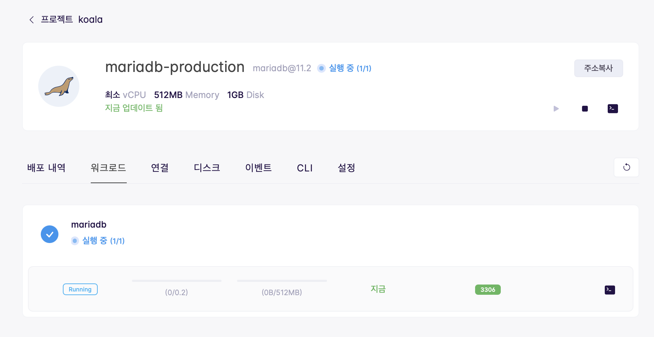Open terminal icon in the Running workload row

pyautogui.click(x=610, y=290)
